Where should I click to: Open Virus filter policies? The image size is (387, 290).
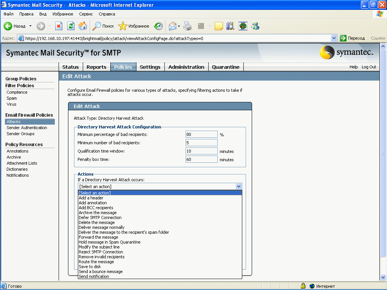[x=11, y=104]
